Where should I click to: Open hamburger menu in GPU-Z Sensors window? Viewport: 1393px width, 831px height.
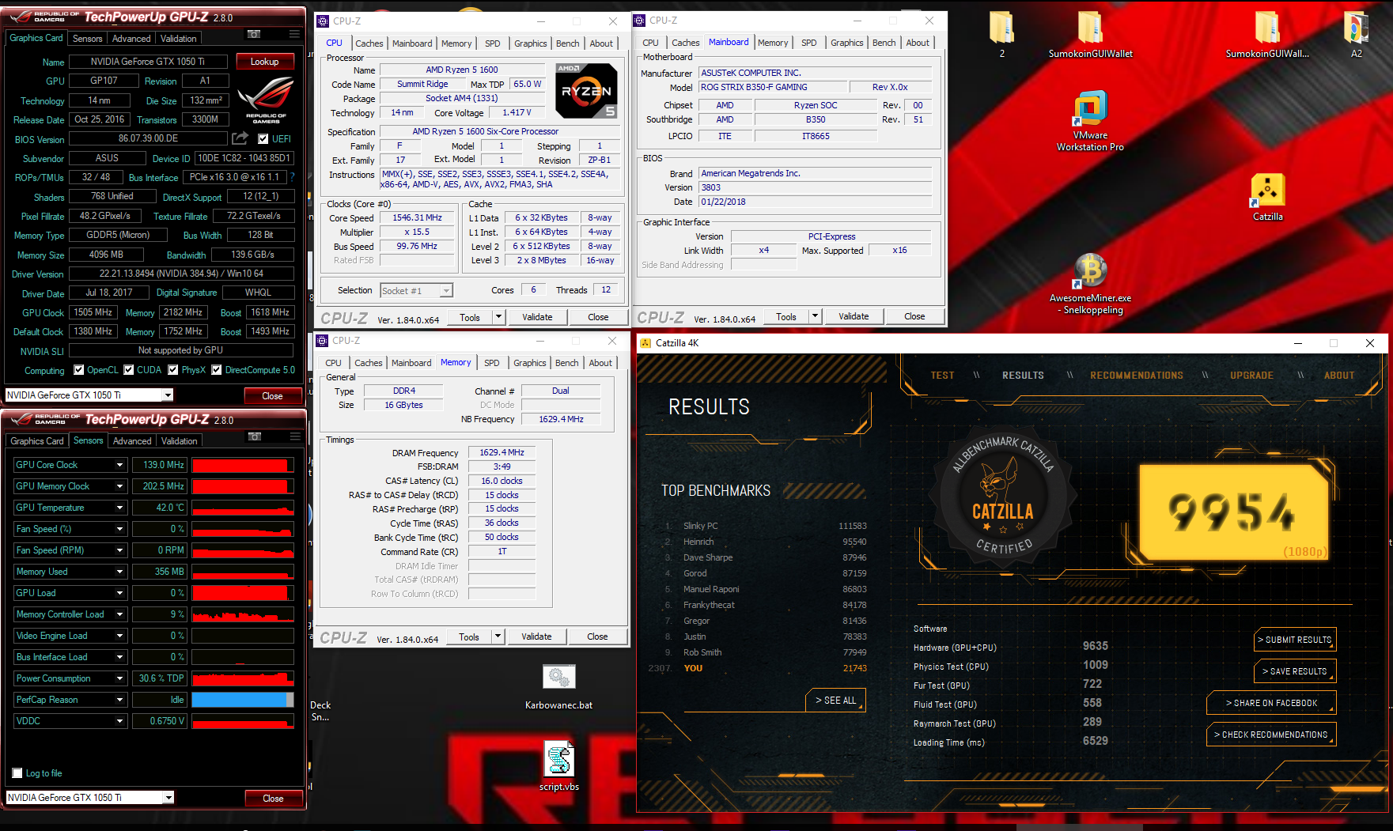pyautogui.click(x=295, y=436)
